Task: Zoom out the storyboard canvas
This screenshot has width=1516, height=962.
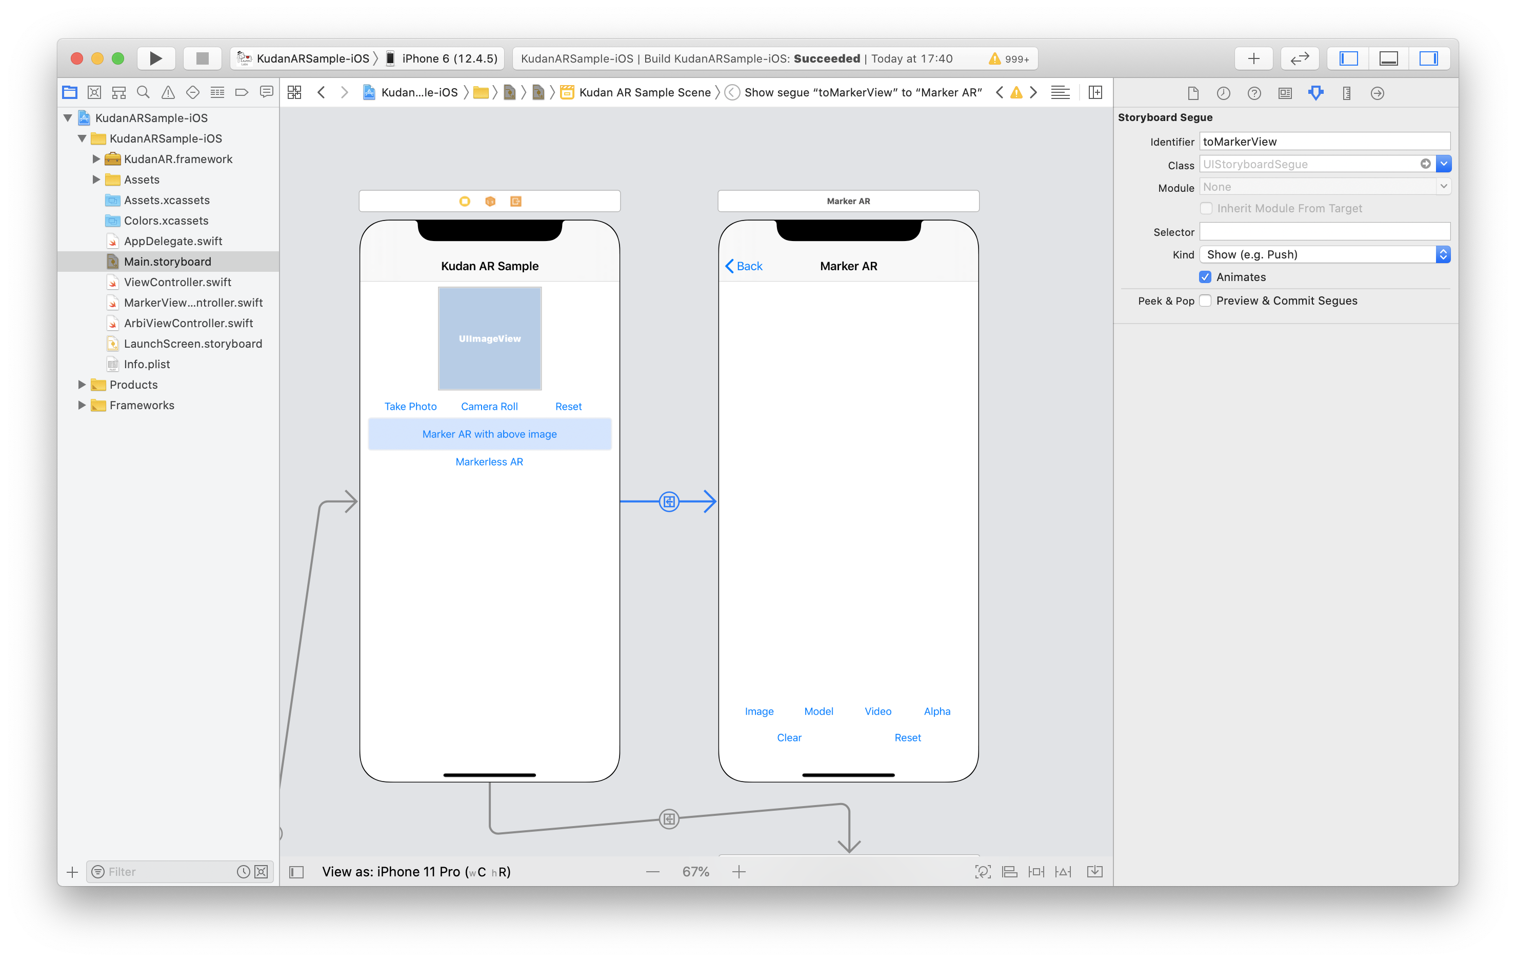Action: 653,872
